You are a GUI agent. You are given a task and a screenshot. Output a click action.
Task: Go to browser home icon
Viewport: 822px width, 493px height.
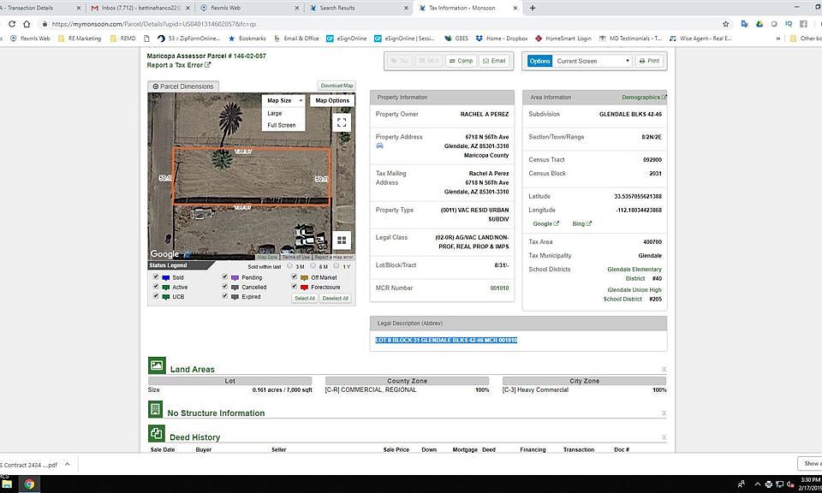pyautogui.click(x=27, y=24)
